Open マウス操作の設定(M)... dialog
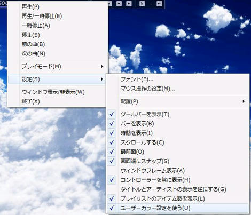251x215 pixels. 178,89
